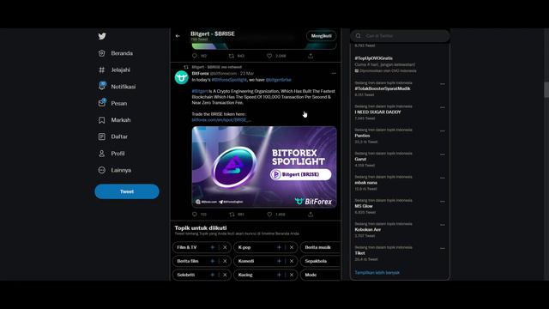Select Berita musik topic chip
549x309 pixels.
pos(320,247)
